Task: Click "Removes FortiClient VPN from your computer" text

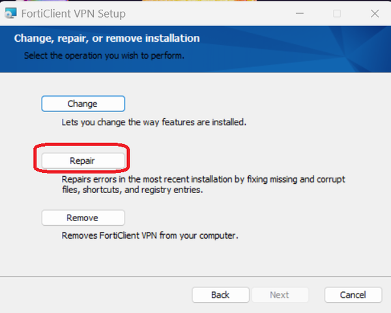Action: [150, 235]
